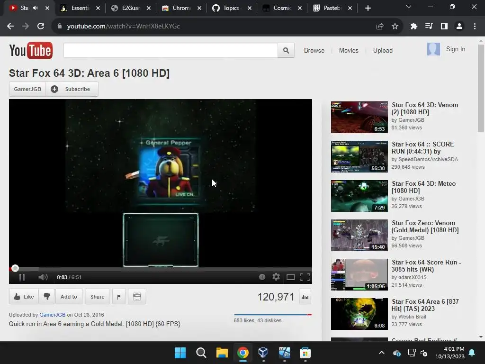The height and width of the screenshot is (364, 485).
Task: Subscribe to the GamerJGB channel
Action: tap(72, 89)
